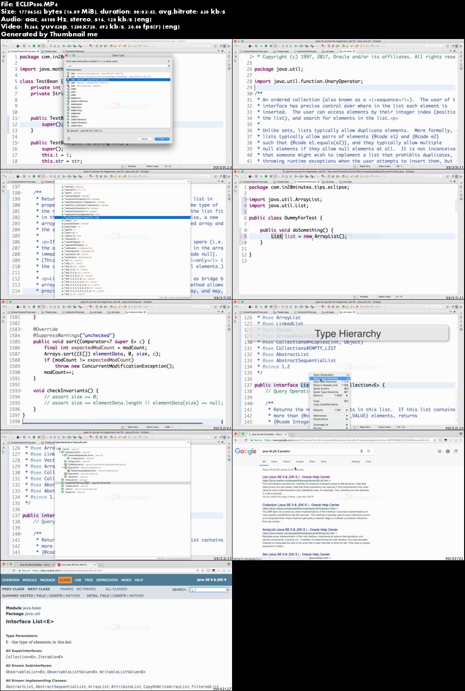Open OVERVIEW in the javadoc navigation bar
Viewport: 465px width, 691px height.
[11, 580]
